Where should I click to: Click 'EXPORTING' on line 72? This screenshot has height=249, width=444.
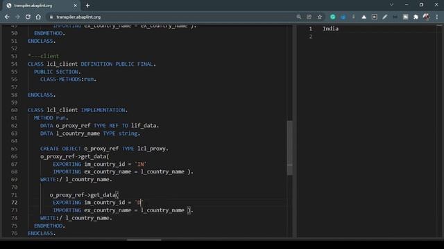pos(67,203)
